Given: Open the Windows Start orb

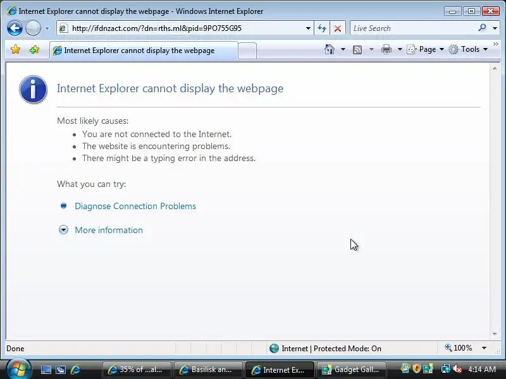Looking at the screenshot, I should coord(18,369).
